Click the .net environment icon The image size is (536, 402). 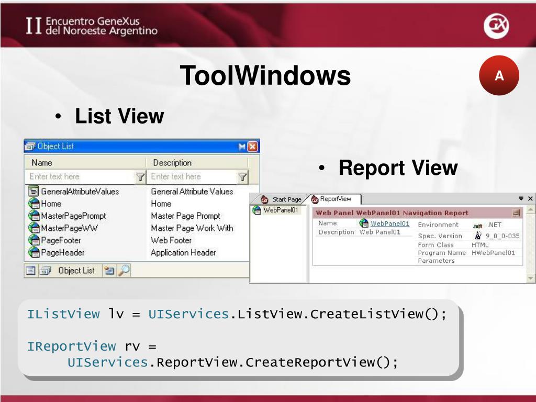[477, 226]
